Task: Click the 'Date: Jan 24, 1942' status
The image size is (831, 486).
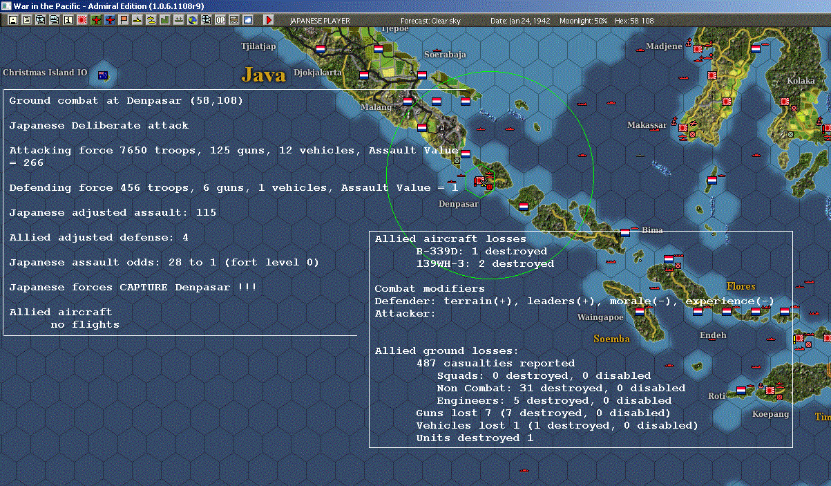Action: (x=520, y=21)
